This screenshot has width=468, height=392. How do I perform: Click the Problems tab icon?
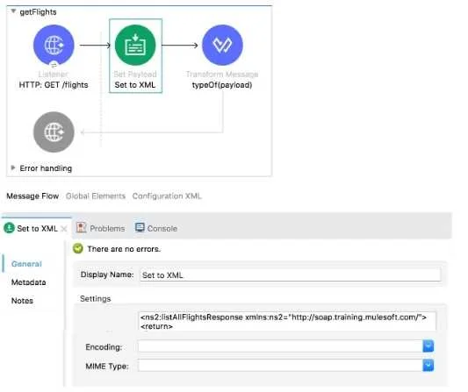pyautogui.click(x=81, y=228)
